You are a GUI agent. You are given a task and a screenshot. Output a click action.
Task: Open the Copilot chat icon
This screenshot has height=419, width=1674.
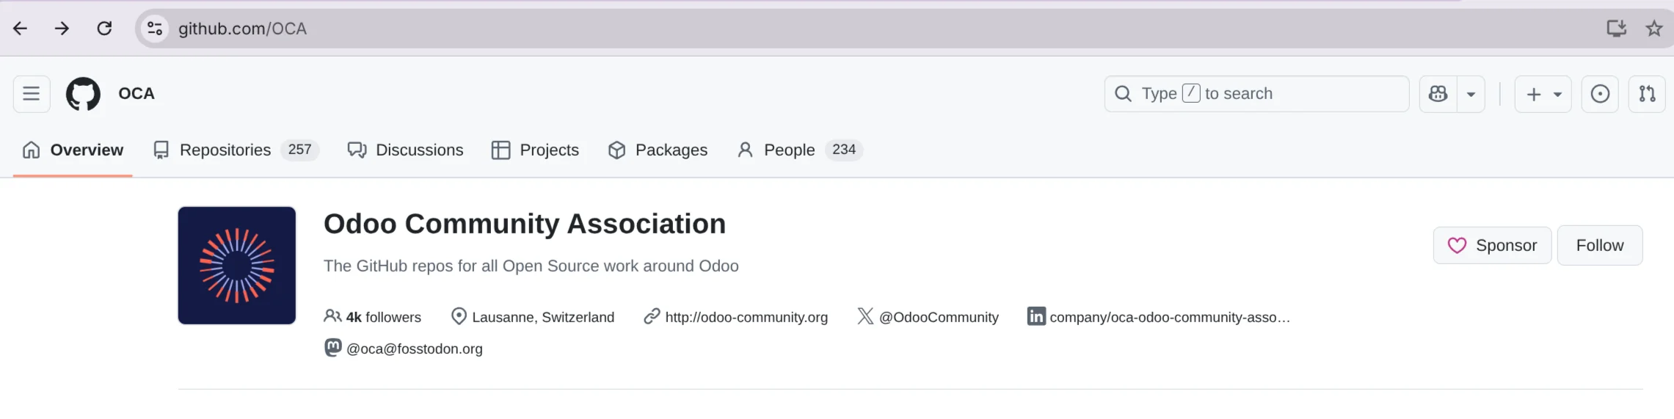point(1438,94)
